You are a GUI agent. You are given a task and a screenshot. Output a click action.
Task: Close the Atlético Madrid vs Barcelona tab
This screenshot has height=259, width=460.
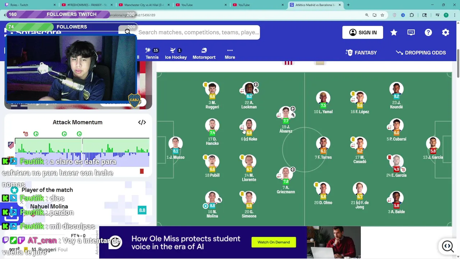click(x=339, y=5)
